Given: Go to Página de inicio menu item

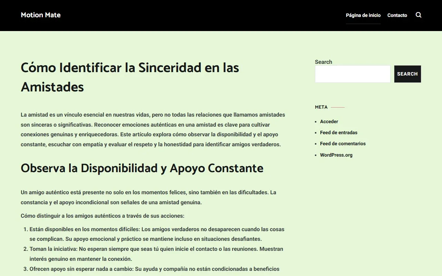Looking at the screenshot, I should (x=363, y=15).
